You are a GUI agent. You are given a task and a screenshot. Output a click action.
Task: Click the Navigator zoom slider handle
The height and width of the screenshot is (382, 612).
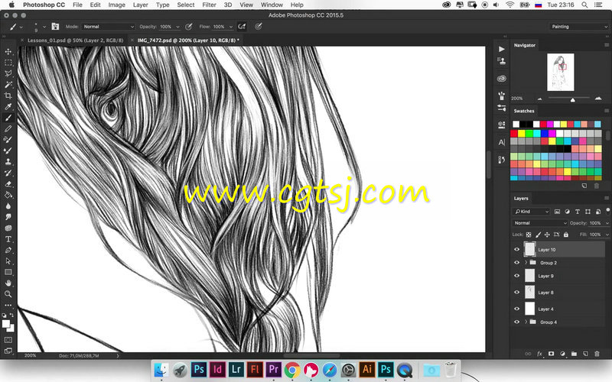tap(572, 100)
